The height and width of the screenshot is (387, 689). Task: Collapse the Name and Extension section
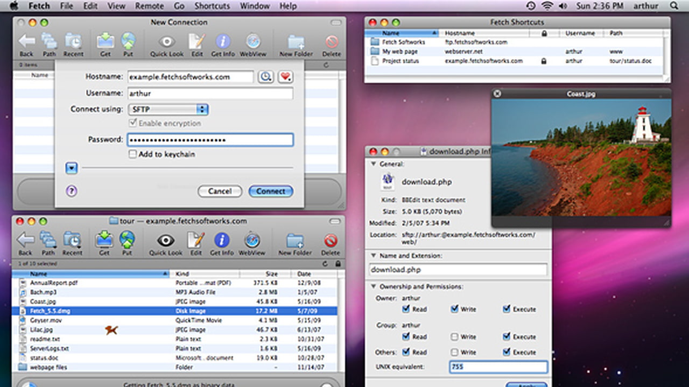(374, 256)
